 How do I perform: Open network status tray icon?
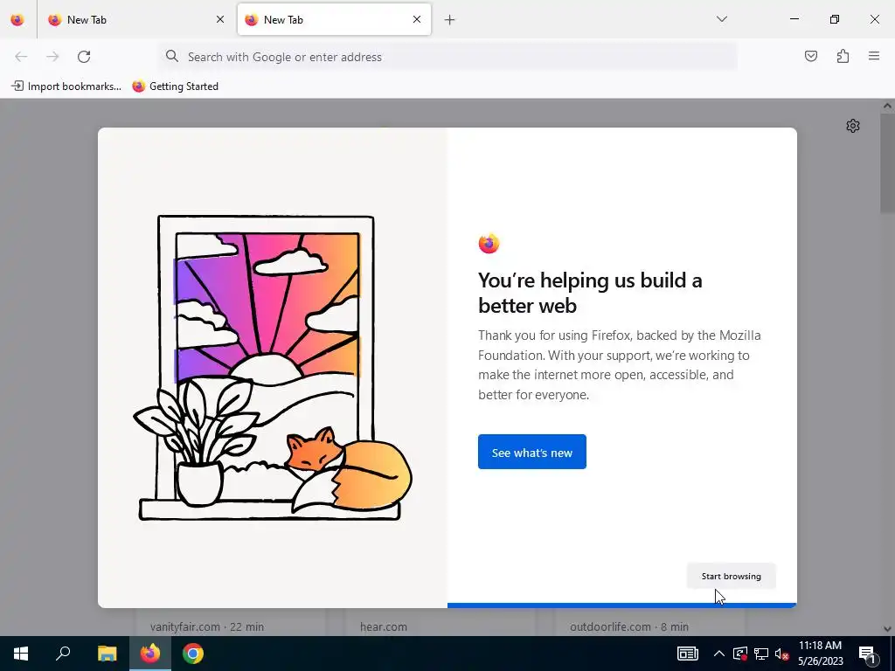click(x=761, y=654)
